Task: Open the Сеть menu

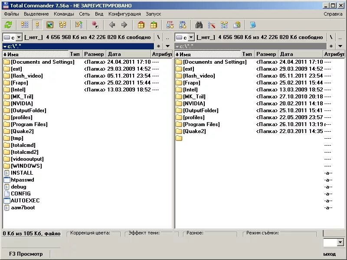Action: pos(84,14)
